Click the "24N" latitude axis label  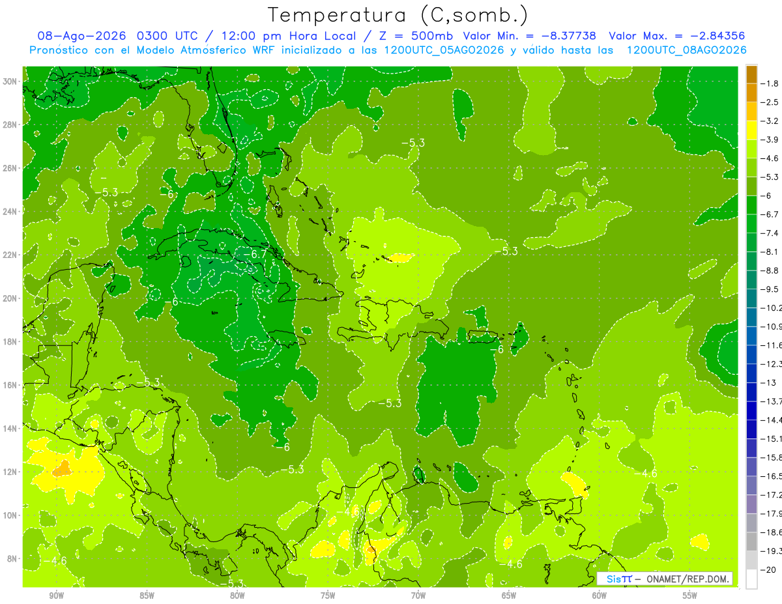tap(11, 211)
